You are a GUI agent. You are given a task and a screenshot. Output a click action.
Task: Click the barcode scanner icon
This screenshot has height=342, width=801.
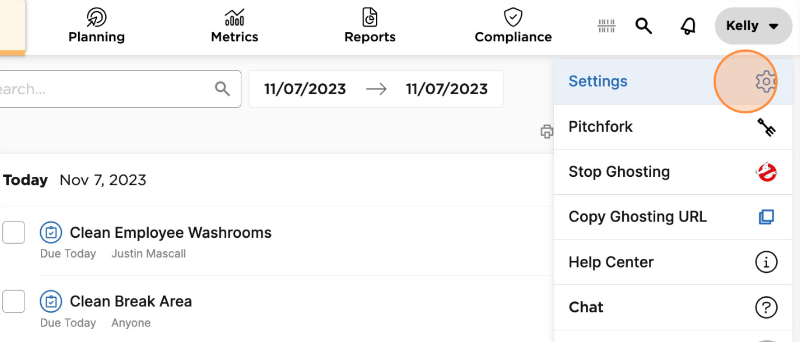pyautogui.click(x=607, y=26)
